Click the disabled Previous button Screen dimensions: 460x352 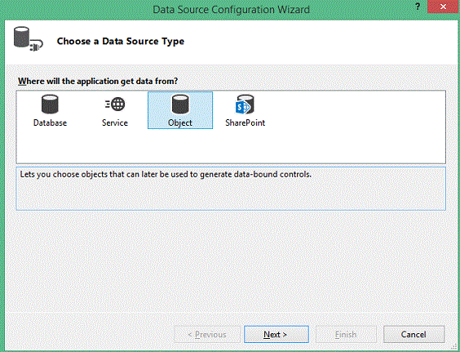click(x=207, y=334)
